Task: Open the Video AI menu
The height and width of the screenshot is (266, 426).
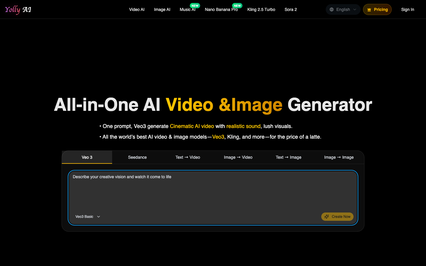Action: click(137, 9)
